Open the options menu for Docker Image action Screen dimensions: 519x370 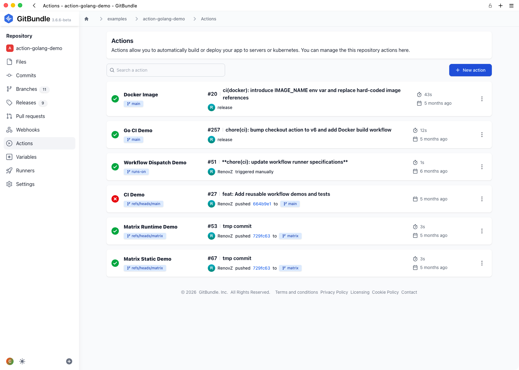click(x=482, y=99)
